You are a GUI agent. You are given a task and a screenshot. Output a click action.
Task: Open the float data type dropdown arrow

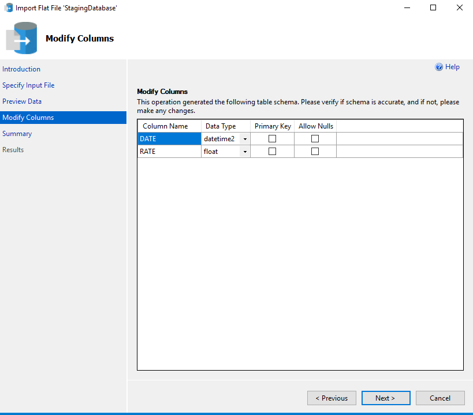245,152
